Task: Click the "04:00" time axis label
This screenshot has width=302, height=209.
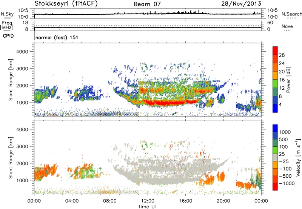Action: (72, 201)
